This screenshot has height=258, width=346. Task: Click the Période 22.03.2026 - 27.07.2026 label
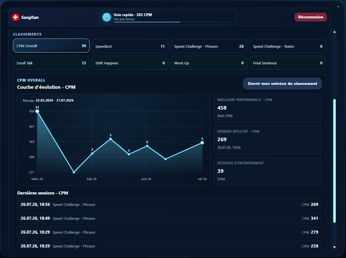(x=48, y=100)
